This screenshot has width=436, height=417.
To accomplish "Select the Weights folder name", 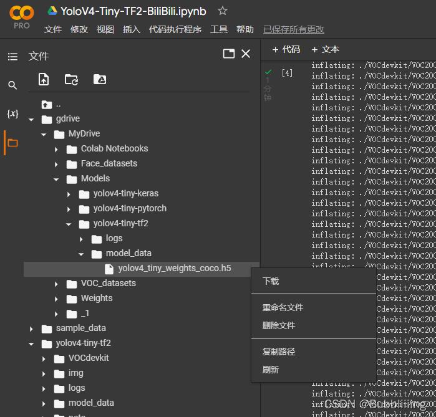I will click(x=97, y=298).
